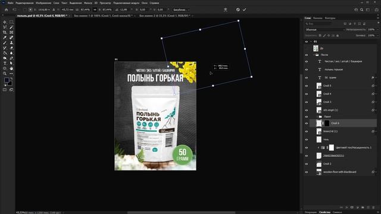The width and height of the screenshot is (381, 214).
Task: Commit the transform with the checkmark
Action: click(245, 10)
